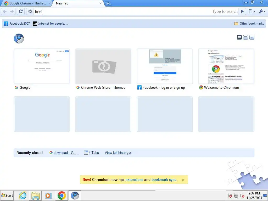The width and height of the screenshot is (268, 201).
Task: Open the 'Internet for people' bookmark
Action: (x=51, y=24)
